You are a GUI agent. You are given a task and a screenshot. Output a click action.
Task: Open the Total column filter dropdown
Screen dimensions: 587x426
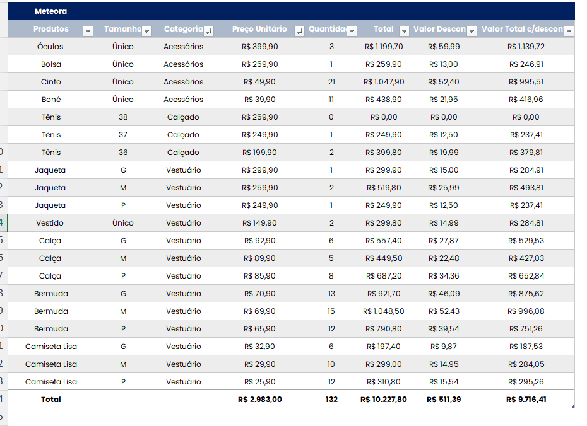pos(404,32)
